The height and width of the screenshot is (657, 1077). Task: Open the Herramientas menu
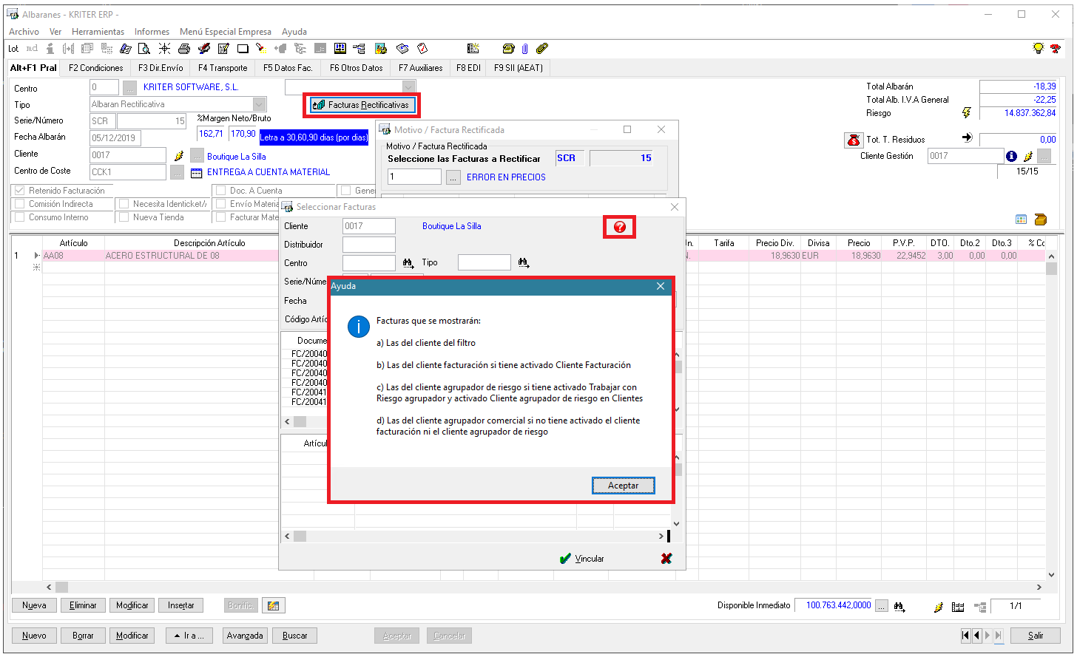point(98,32)
